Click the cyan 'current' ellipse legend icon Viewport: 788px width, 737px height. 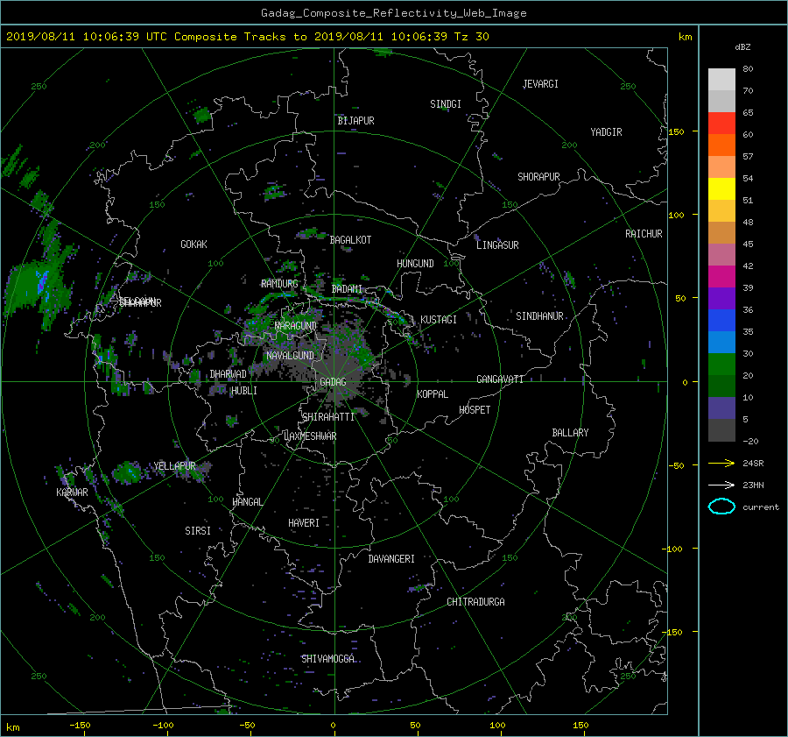(x=721, y=507)
